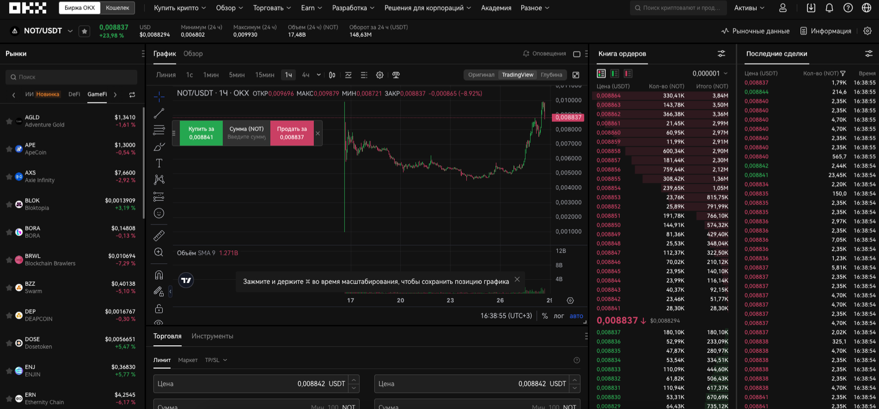Expand the Активы dropdown
879x409 pixels.
[749, 8]
